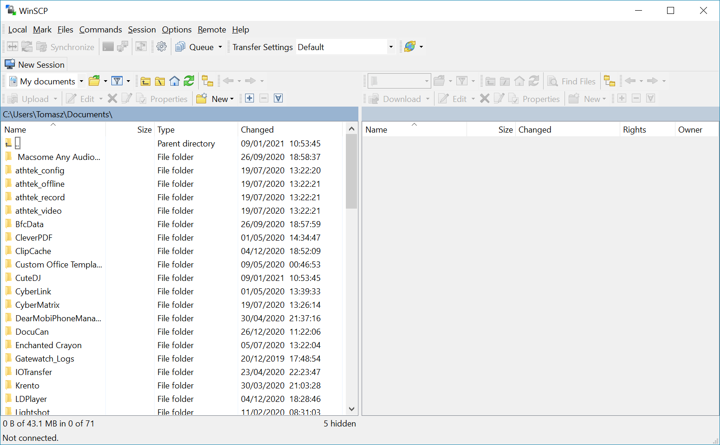
Task: Go to the local parent directory icon
Action: coord(145,81)
